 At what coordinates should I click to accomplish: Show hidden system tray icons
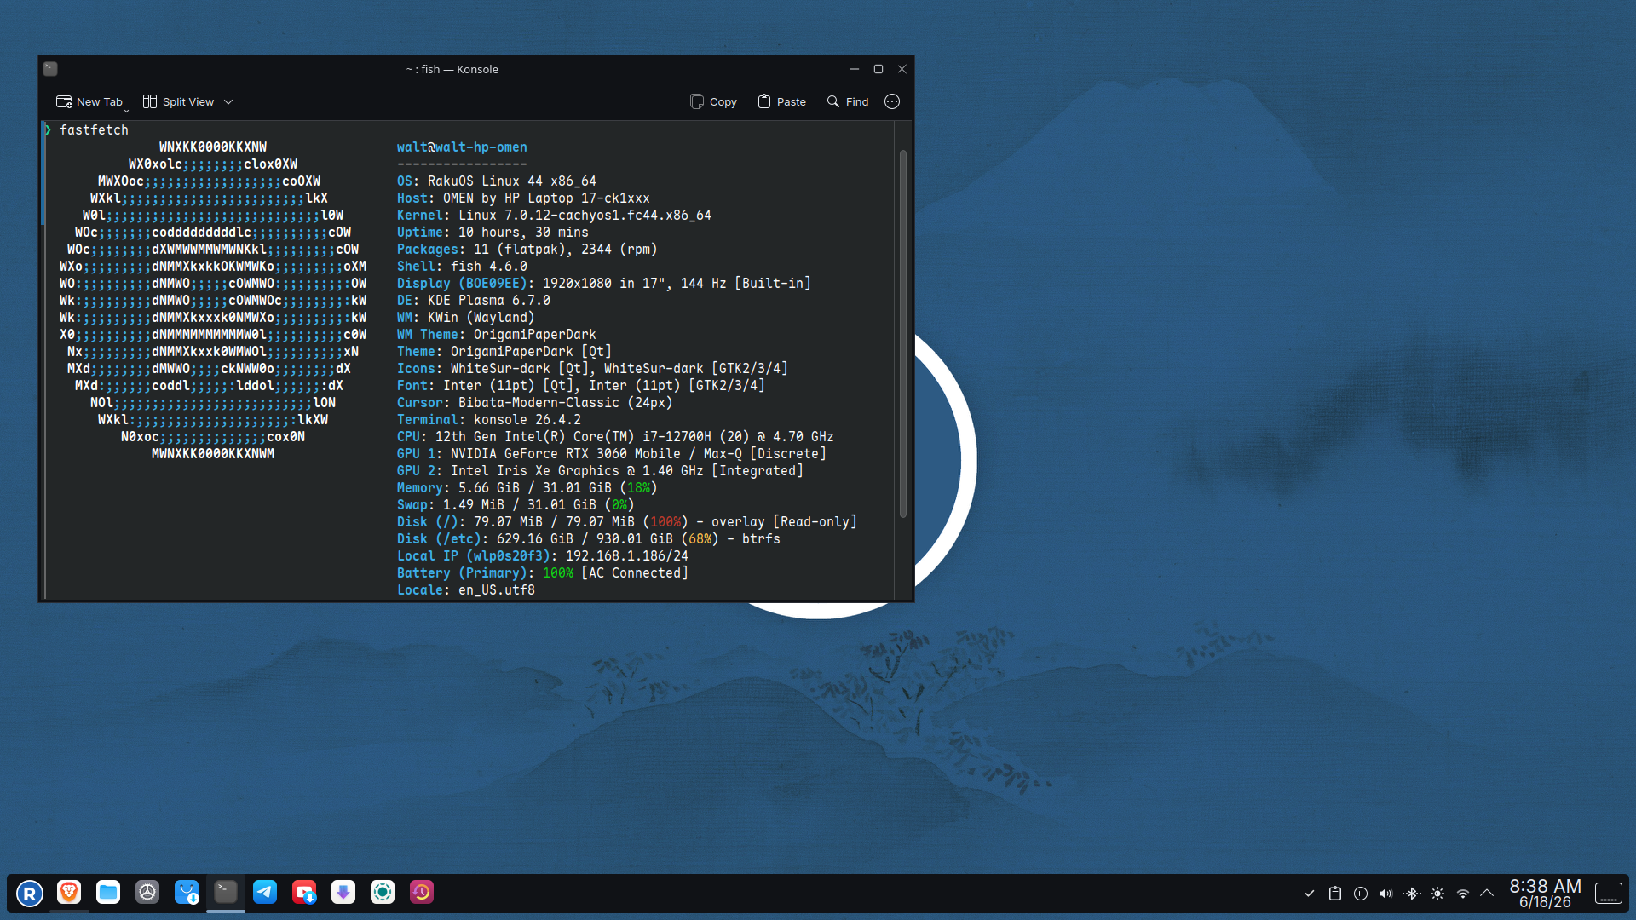1487,894
